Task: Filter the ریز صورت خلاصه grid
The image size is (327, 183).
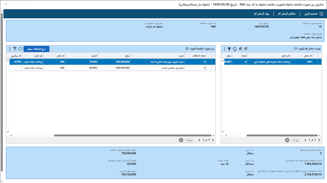Action: pos(15,49)
